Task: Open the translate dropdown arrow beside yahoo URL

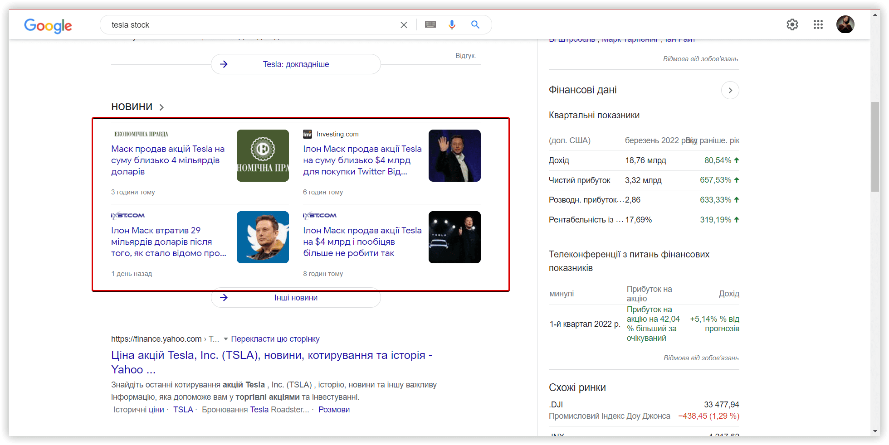Action: (x=226, y=339)
